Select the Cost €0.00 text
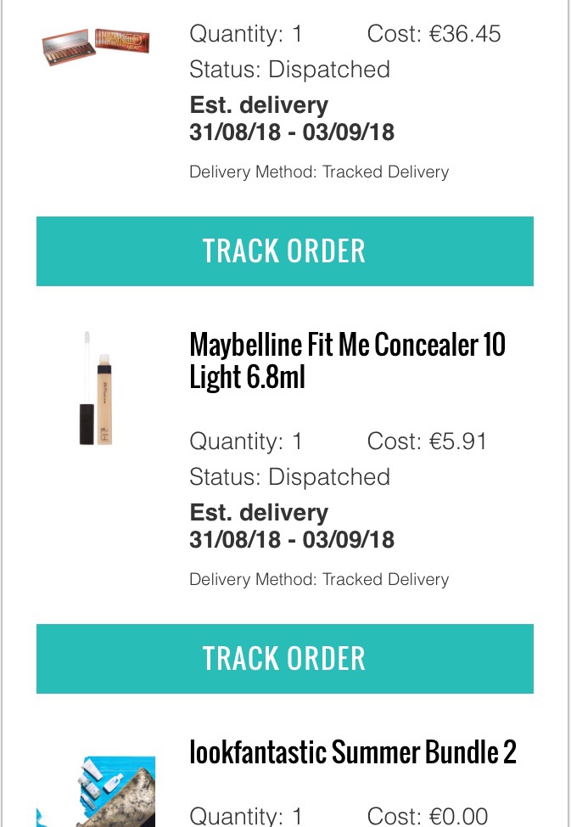Viewport: 571px width, 827px height. pos(427,815)
